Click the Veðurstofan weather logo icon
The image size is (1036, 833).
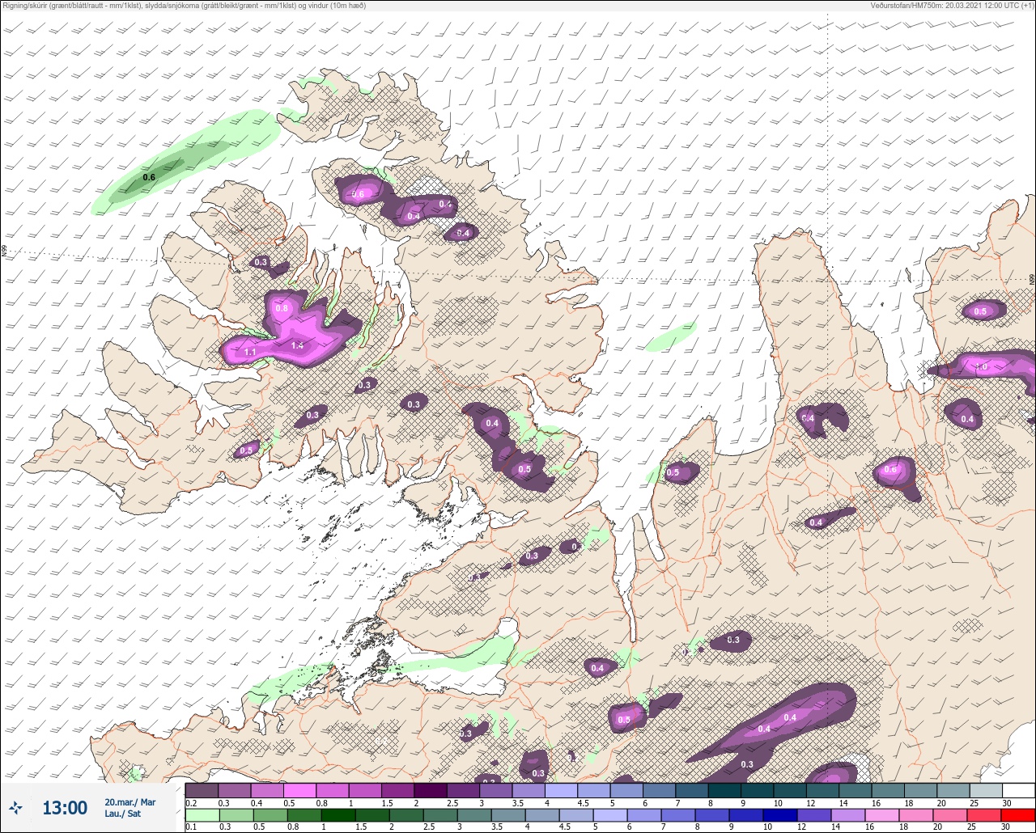coord(16,807)
